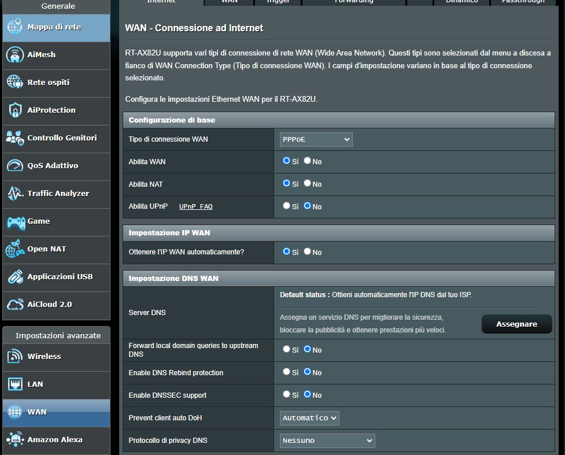Set Abilita WAN to No
The width and height of the screenshot is (565, 455).
pos(307,161)
